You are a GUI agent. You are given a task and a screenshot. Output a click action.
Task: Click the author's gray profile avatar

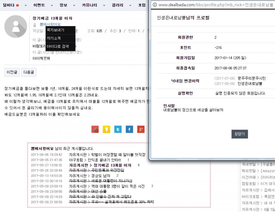[16, 26]
